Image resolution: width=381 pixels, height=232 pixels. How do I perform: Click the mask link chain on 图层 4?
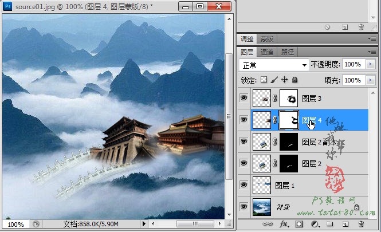click(x=275, y=120)
